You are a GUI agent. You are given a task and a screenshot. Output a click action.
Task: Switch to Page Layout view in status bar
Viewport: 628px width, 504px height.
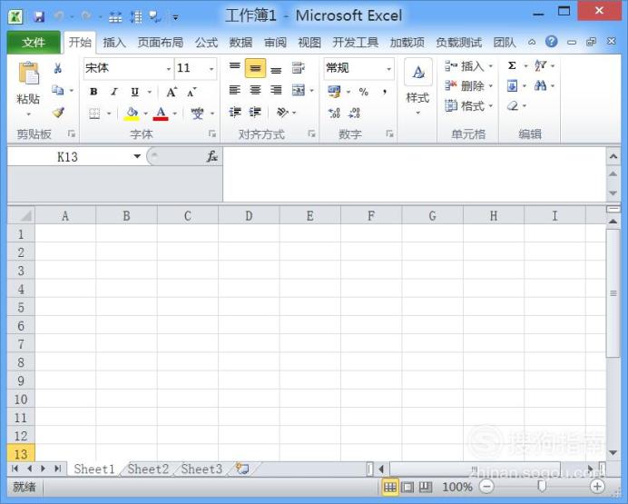click(407, 487)
